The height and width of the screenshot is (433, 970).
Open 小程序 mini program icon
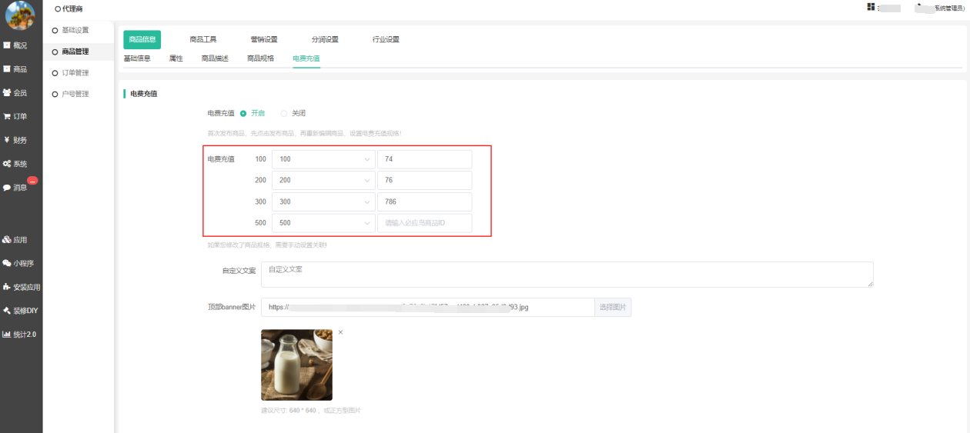[7, 263]
